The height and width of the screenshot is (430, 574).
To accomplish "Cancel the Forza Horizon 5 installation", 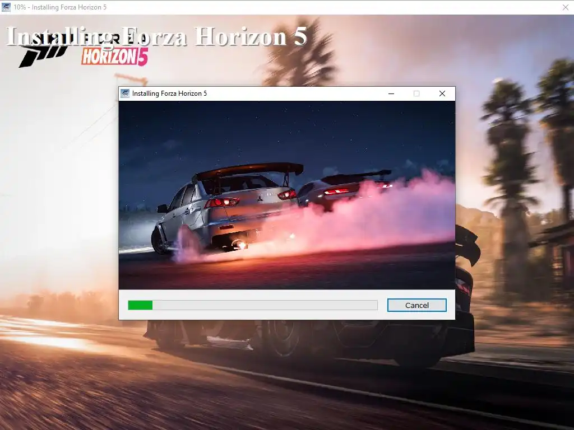I will click(416, 305).
